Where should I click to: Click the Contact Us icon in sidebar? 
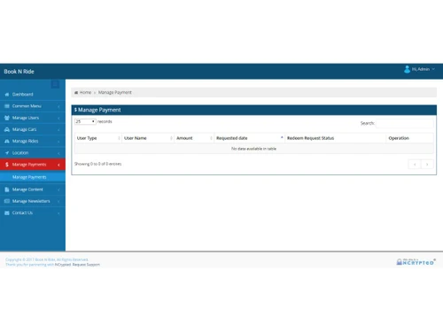coord(7,212)
